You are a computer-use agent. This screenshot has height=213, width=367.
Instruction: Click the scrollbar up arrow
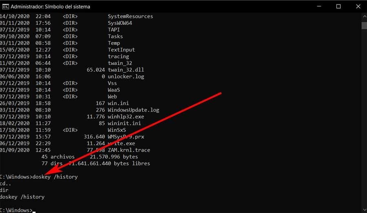(365, 17)
